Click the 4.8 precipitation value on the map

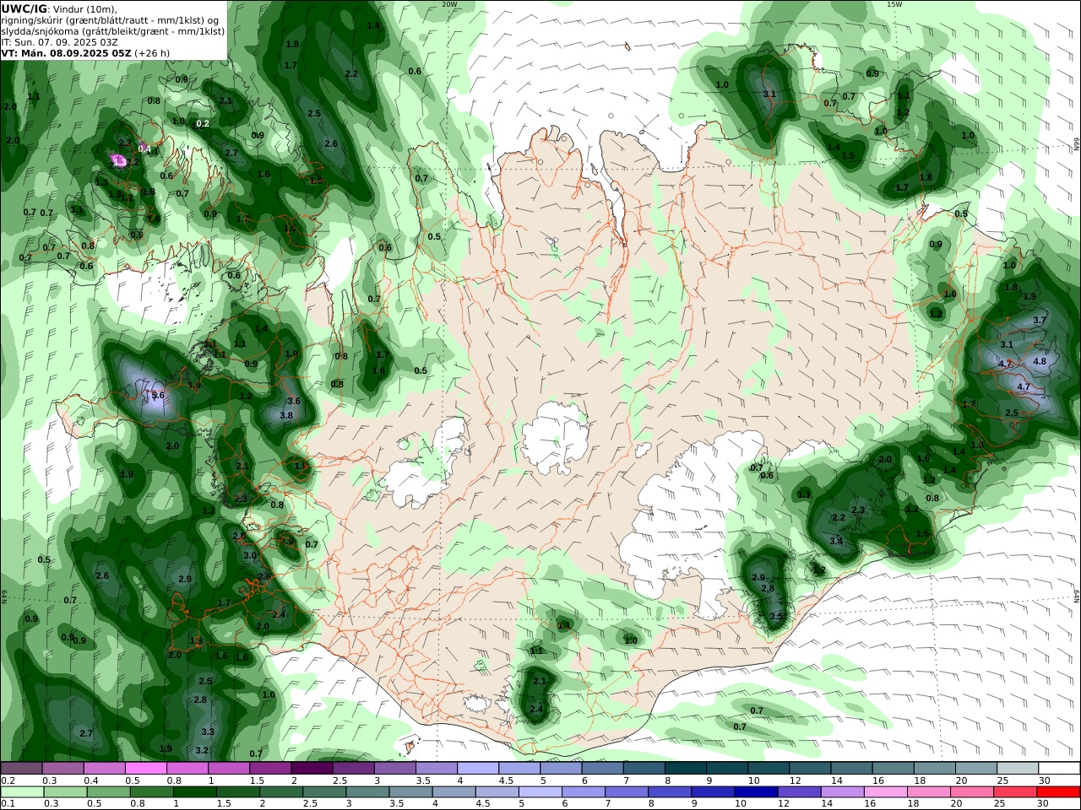tap(1040, 361)
